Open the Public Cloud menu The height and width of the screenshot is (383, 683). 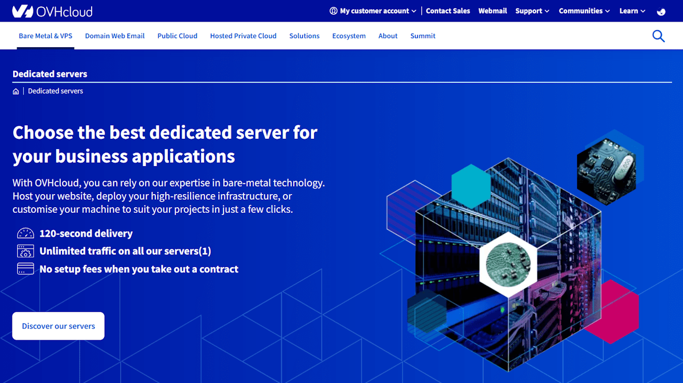tap(178, 36)
